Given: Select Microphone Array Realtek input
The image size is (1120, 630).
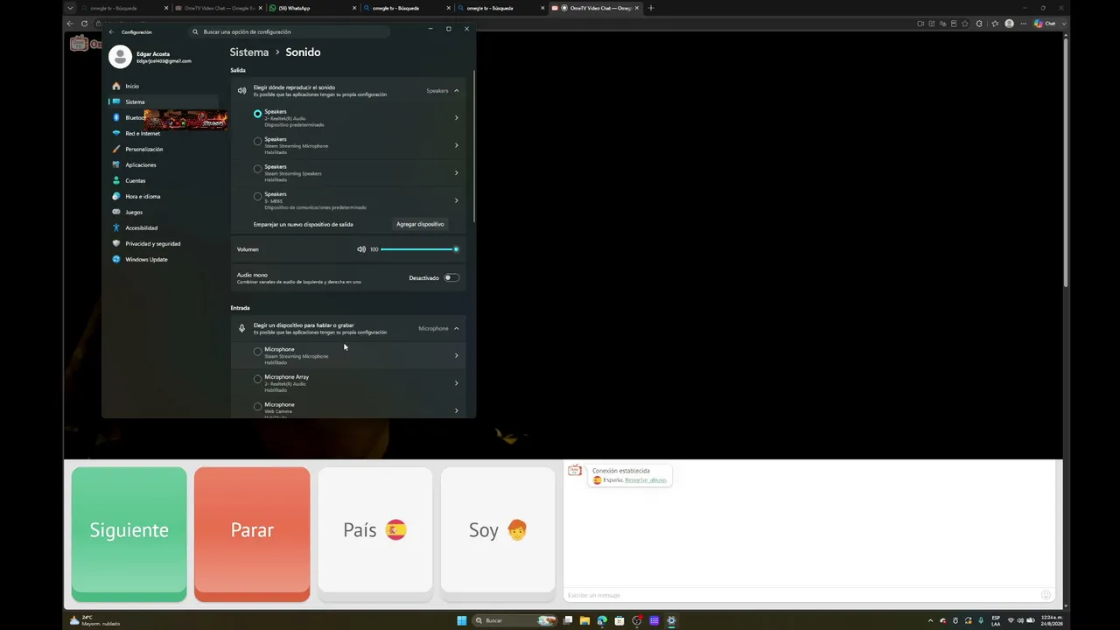Looking at the screenshot, I should click(x=257, y=379).
